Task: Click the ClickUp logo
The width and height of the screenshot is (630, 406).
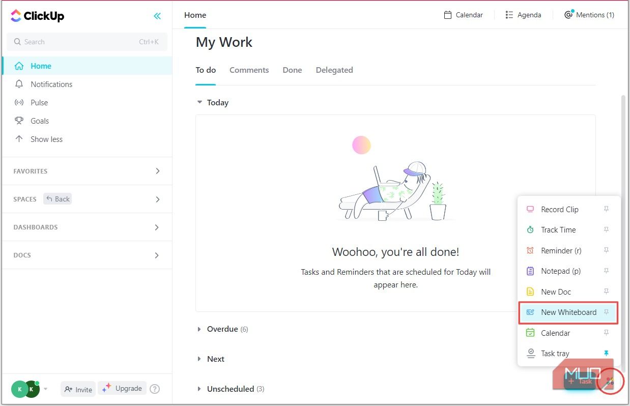Action: tap(37, 16)
